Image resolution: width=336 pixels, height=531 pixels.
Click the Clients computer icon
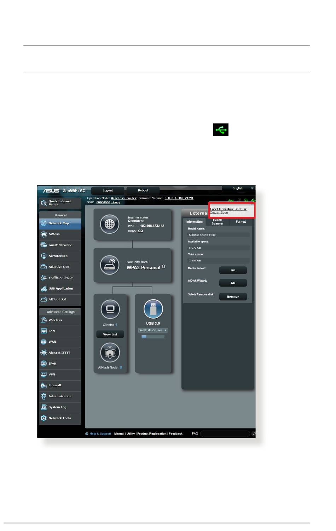click(110, 309)
